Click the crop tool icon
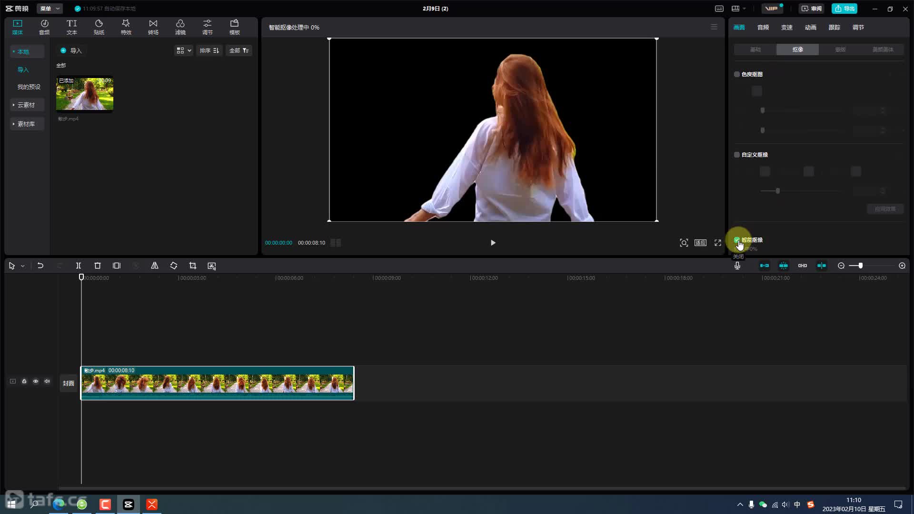This screenshot has height=514, width=914. [193, 266]
